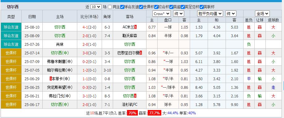The height and width of the screenshot is (118, 284).
Task: Click the 1-2(0-1) score
Action: pyautogui.click(x=89, y=70)
